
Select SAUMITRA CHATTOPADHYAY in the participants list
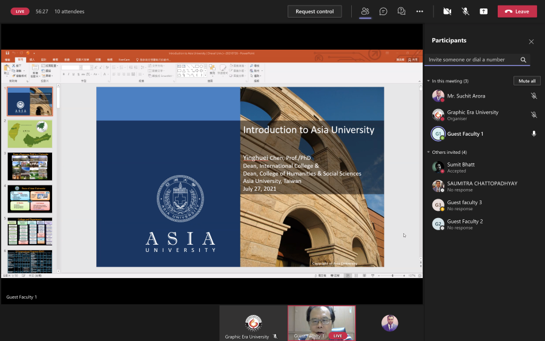tap(483, 187)
